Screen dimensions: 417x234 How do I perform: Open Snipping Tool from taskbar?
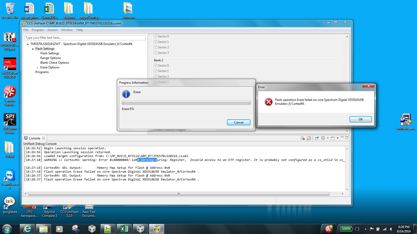[76, 229]
